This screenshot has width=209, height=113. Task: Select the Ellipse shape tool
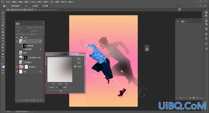coord(3,51)
